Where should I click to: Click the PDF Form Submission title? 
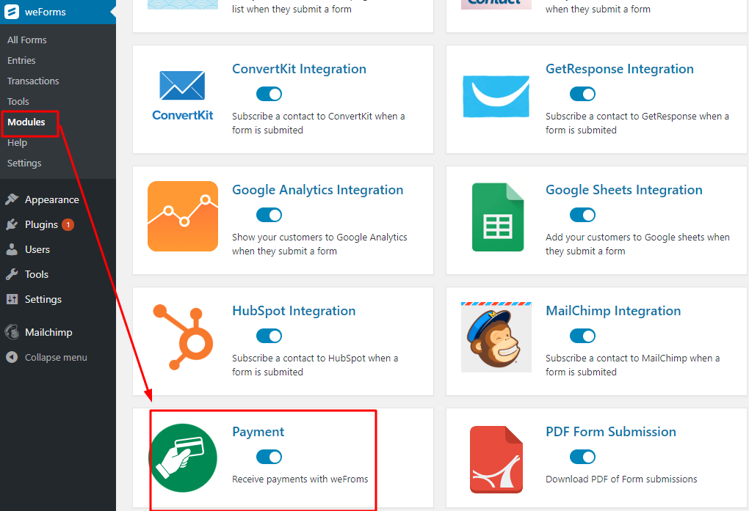(611, 432)
